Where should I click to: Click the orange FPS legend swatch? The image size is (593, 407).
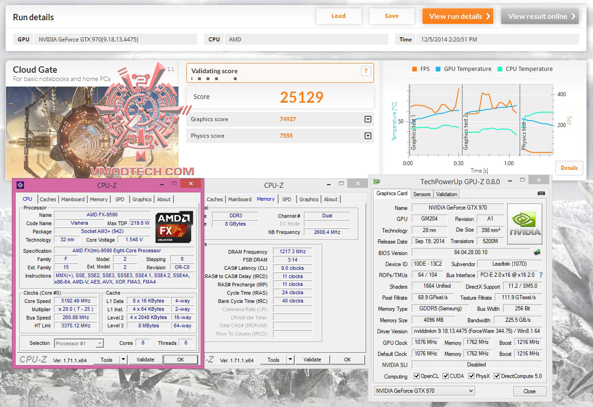pyautogui.click(x=414, y=69)
